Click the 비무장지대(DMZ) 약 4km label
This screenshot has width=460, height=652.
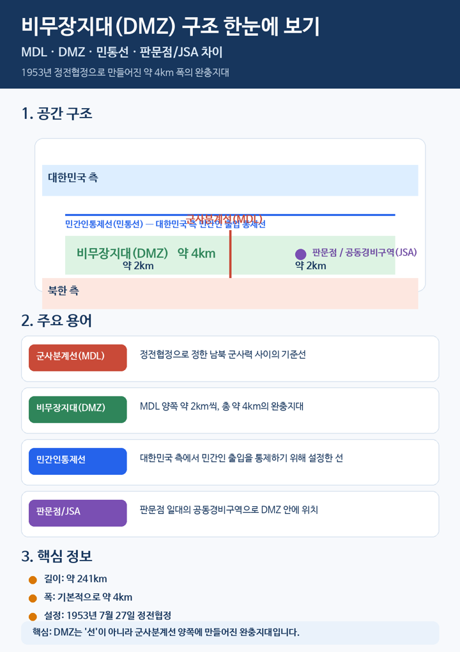(x=146, y=253)
